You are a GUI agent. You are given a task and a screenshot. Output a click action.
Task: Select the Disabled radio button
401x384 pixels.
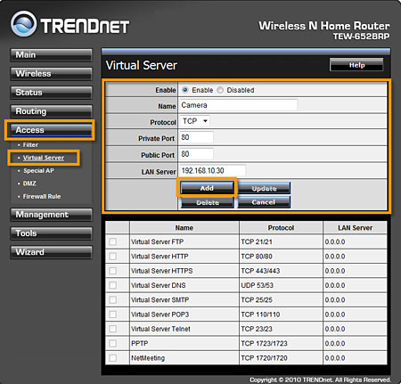(x=220, y=90)
